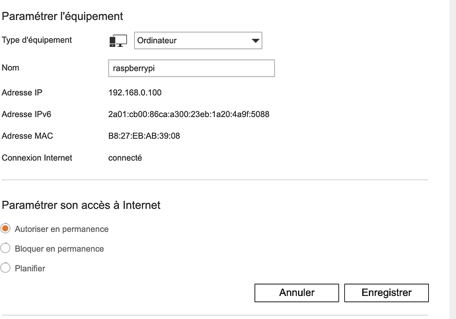This screenshot has width=456, height=319.
Task: Click the computer icon beside equipment type
Action: (x=118, y=41)
